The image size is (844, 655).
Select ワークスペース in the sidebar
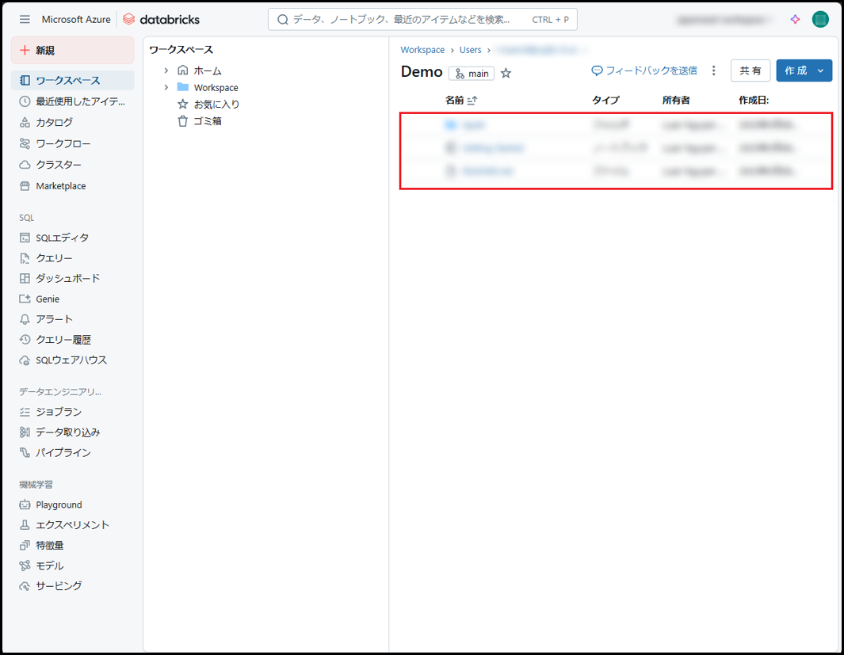click(73, 80)
